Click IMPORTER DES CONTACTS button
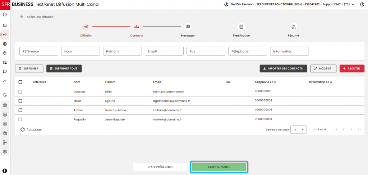Image resolution: width=368 pixels, height=175 pixels. click(283, 68)
